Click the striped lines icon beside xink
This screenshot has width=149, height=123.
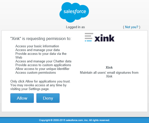(x=89, y=37)
